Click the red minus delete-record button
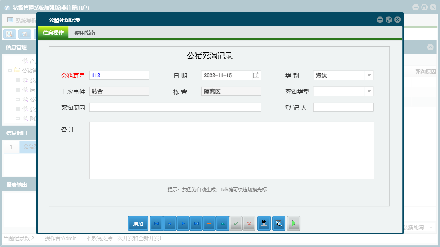Image resolution: width=440 pixels, height=247 pixels. click(x=209, y=223)
